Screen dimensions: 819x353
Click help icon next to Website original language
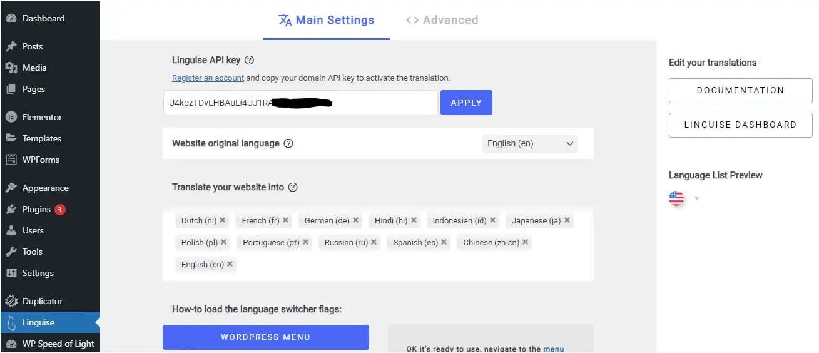pos(288,143)
